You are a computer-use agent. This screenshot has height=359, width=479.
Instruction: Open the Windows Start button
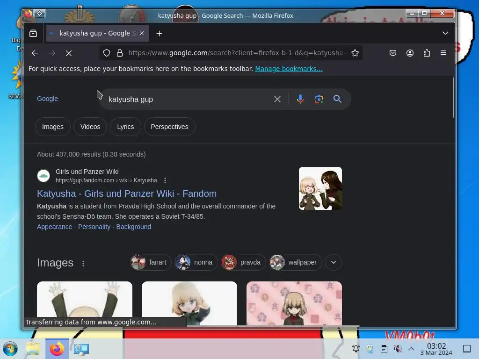click(10, 349)
